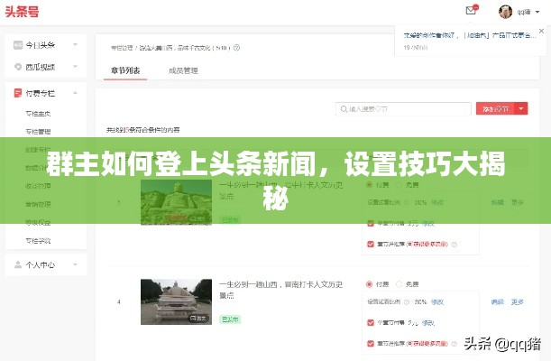Image resolution: width=551 pixels, height=361 pixels.
Task: Open the mail notifications envelope icon
Action: point(471,11)
